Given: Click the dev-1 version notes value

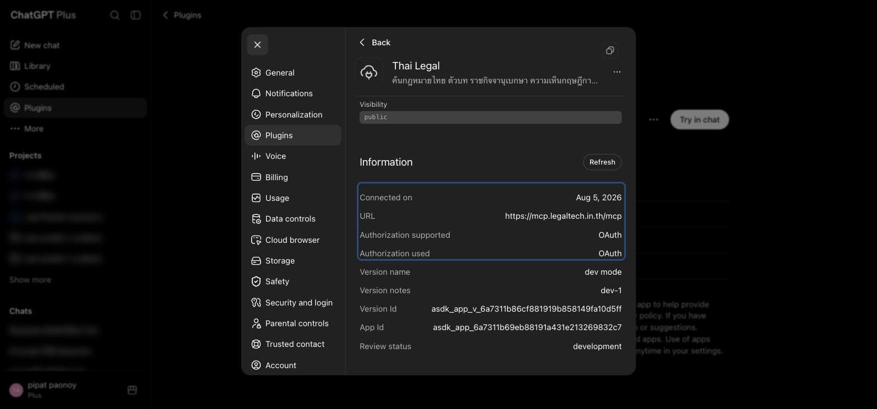Looking at the screenshot, I should (611, 290).
